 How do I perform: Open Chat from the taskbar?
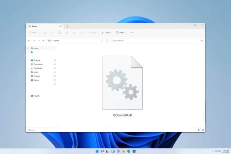coord(118,151)
